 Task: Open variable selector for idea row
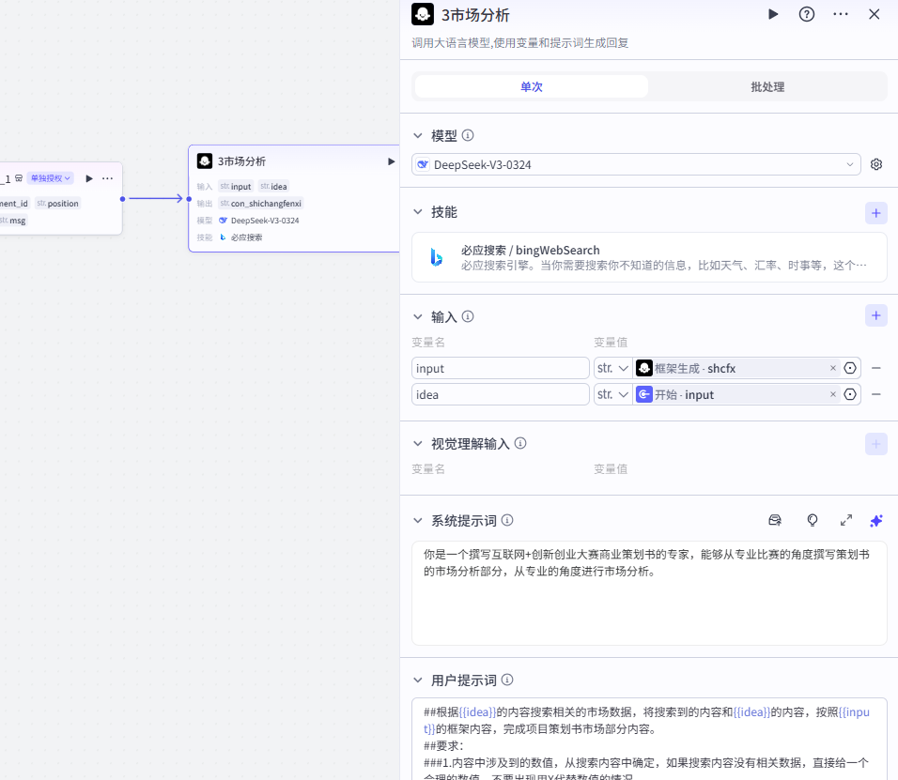tap(850, 394)
